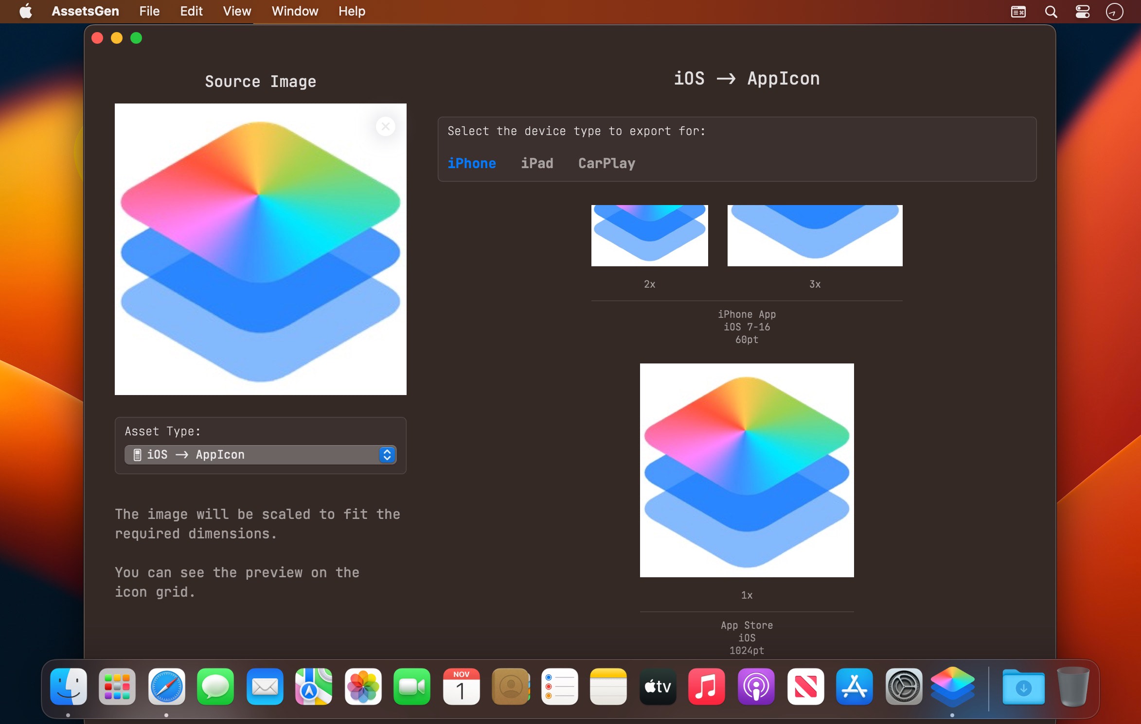Viewport: 1141px width, 724px height.
Task: Open Control Center in menu bar
Action: [x=1082, y=12]
